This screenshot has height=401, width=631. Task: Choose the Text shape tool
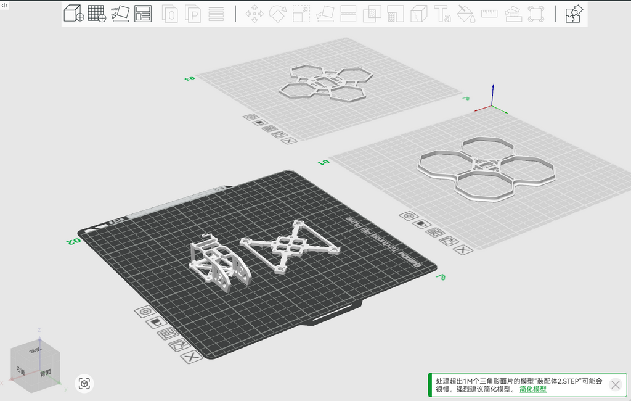[442, 14]
